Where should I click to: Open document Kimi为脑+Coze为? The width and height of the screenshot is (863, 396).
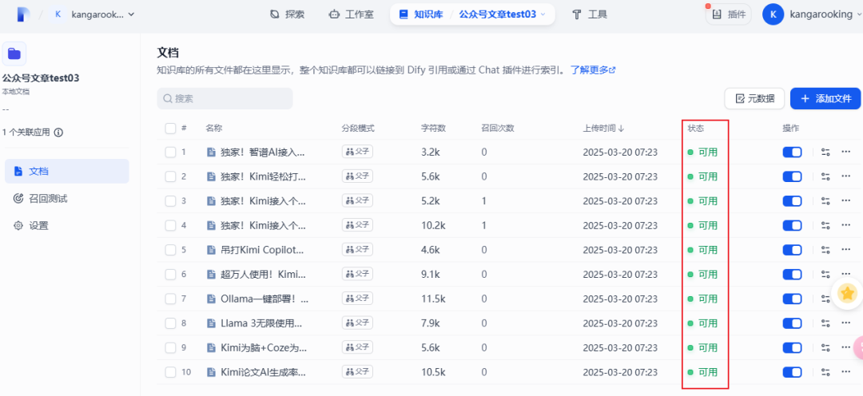point(264,347)
